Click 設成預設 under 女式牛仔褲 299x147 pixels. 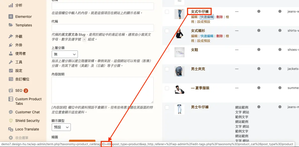pos(204,22)
